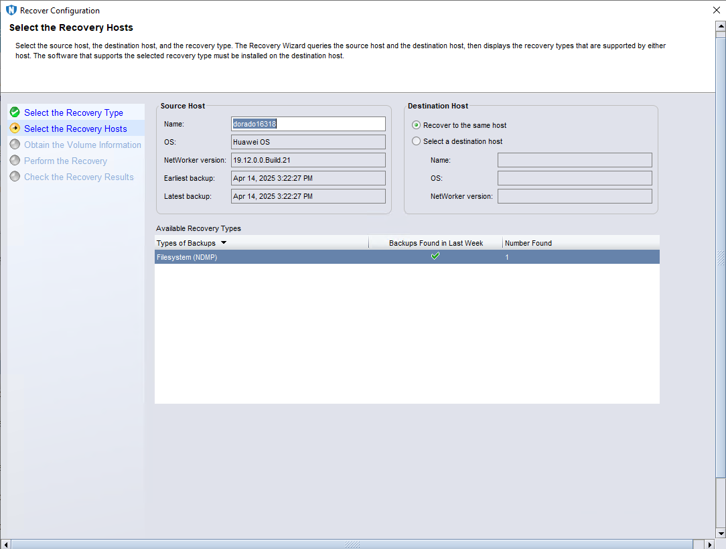This screenshot has width=726, height=549.
Task: Select the Filesystem (NDMP) row
Action: (407, 257)
